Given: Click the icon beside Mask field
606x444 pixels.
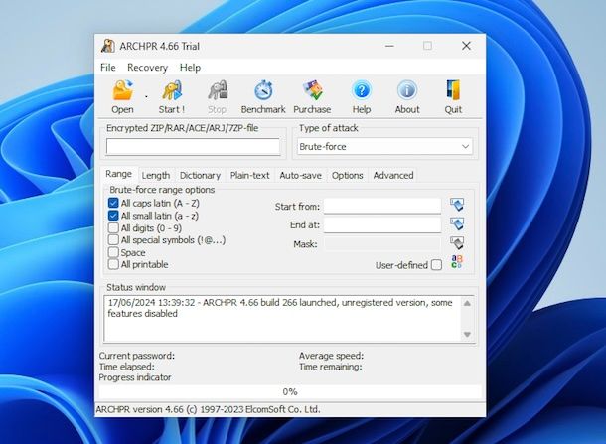Looking at the screenshot, I should coord(457,243).
